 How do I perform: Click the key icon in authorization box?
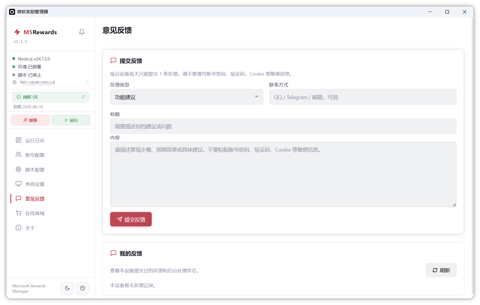tap(83, 97)
